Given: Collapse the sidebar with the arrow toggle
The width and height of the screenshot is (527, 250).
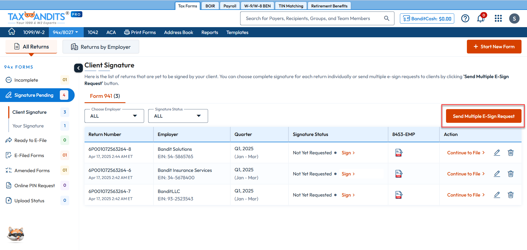Looking at the screenshot, I should click(x=78, y=68).
